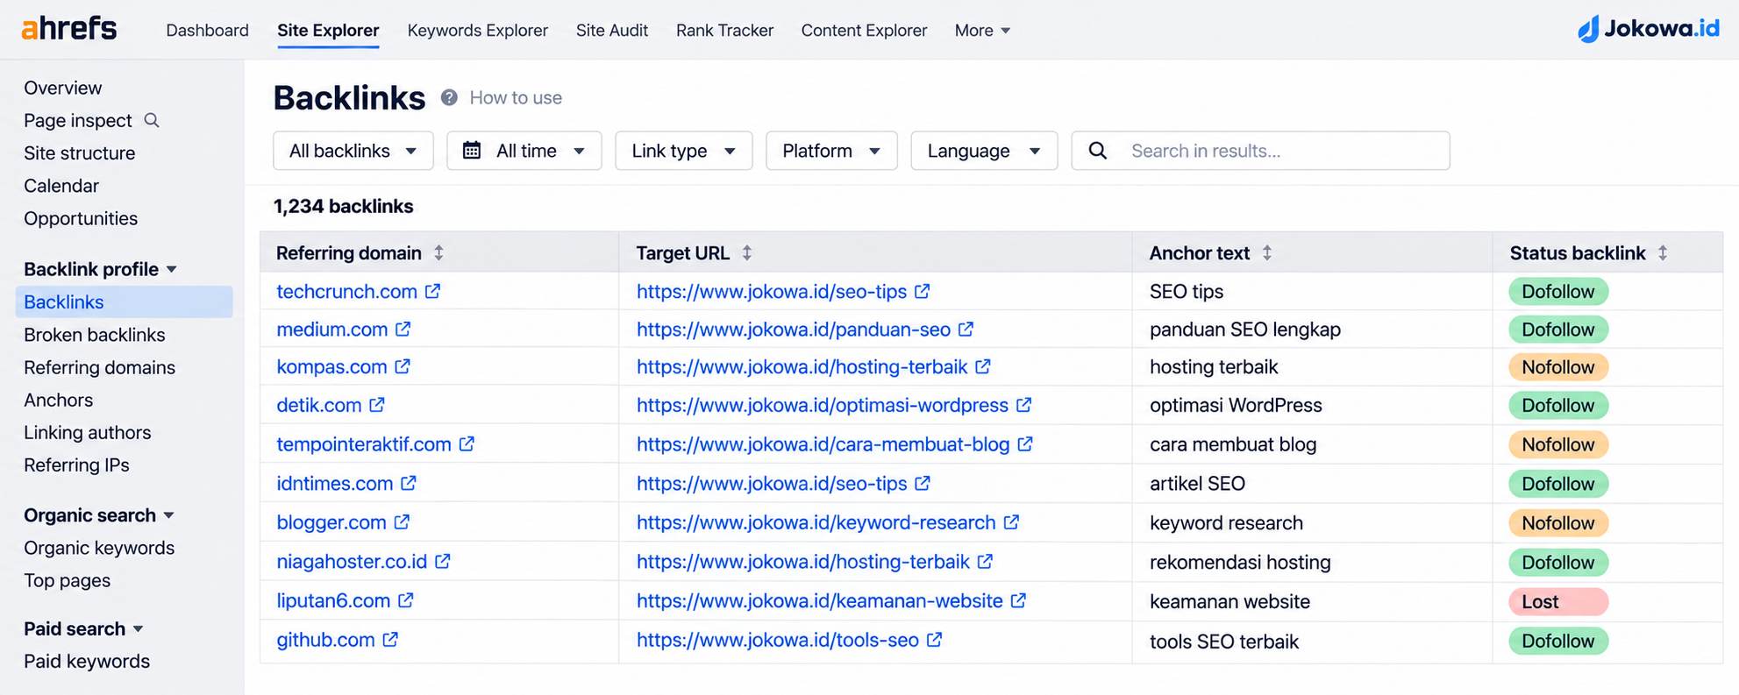The image size is (1739, 695).
Task: Open external icon for tools-seo target URL
Action: coord(935,640)
